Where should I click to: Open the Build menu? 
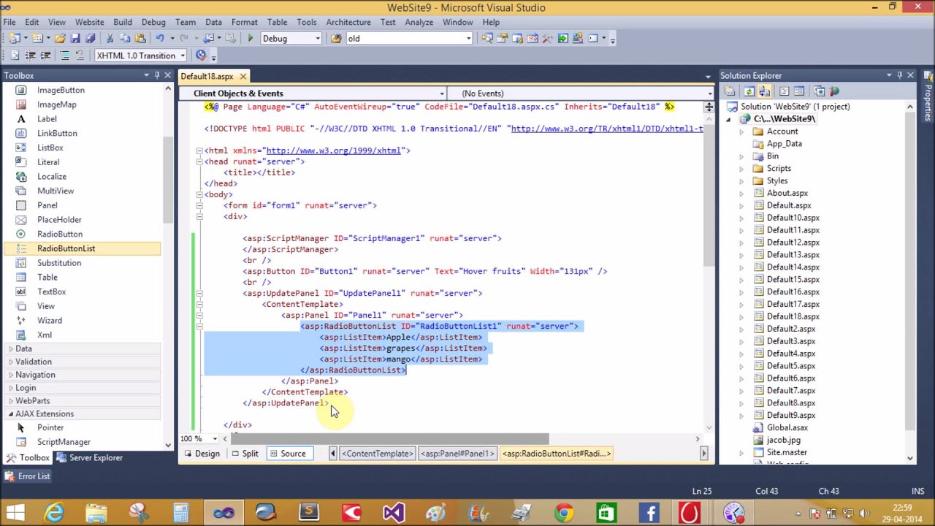pyautogui.click(x=123, y=22)
